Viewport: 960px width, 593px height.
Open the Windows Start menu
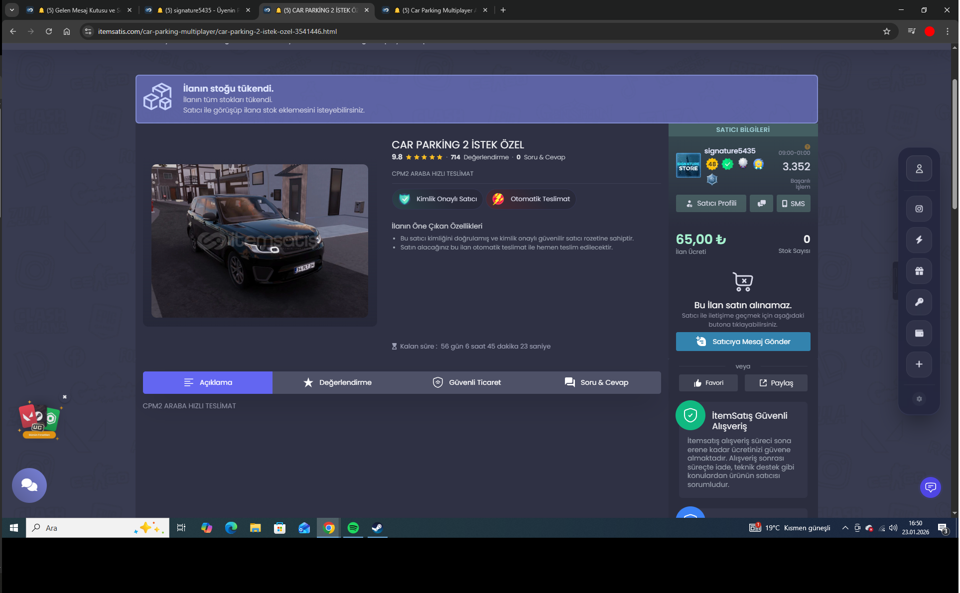tap(14, 528)
